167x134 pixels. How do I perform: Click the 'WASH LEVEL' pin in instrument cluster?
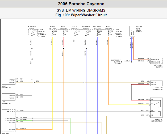coord(155,60)
